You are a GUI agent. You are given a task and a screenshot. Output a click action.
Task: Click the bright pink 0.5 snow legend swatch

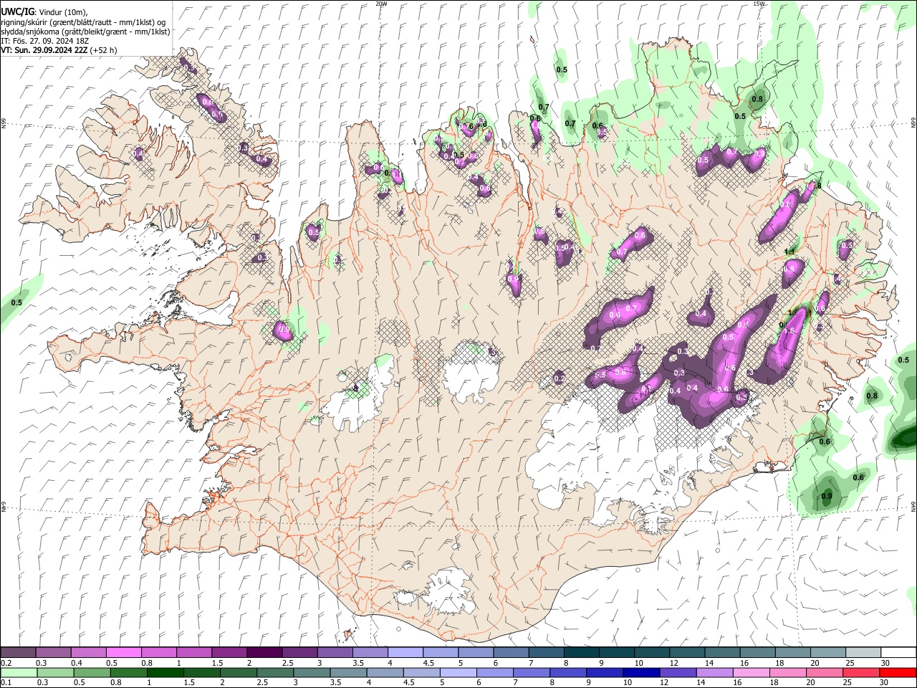click(x=124, y=653)
